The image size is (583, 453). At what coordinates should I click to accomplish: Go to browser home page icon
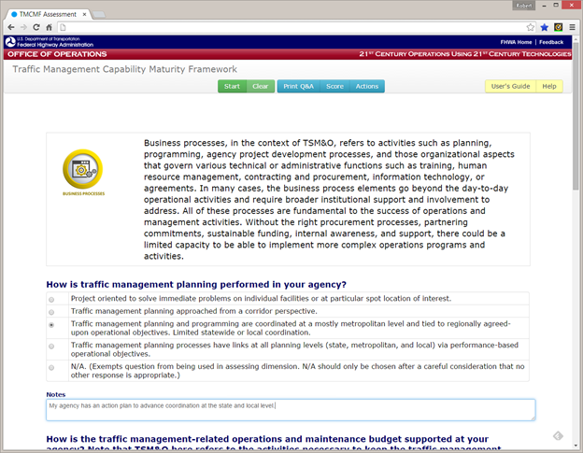(53, 27)
